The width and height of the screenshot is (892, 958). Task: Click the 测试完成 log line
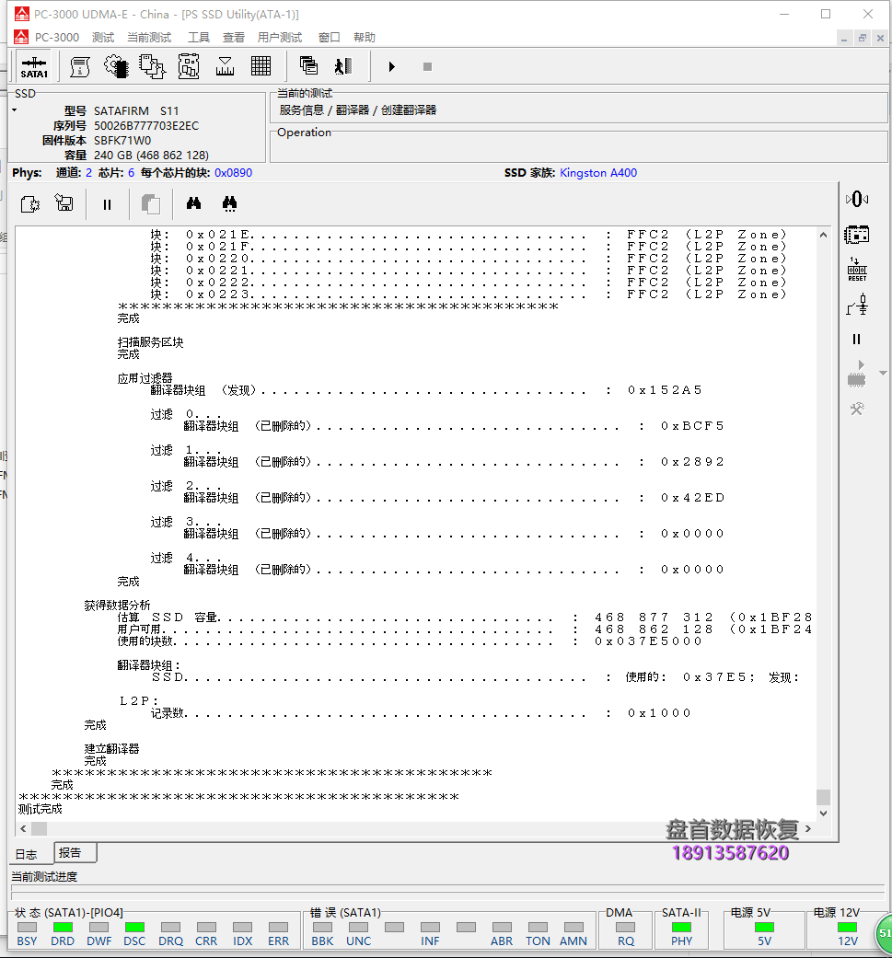pyautogui.click(x=41, y=809)
